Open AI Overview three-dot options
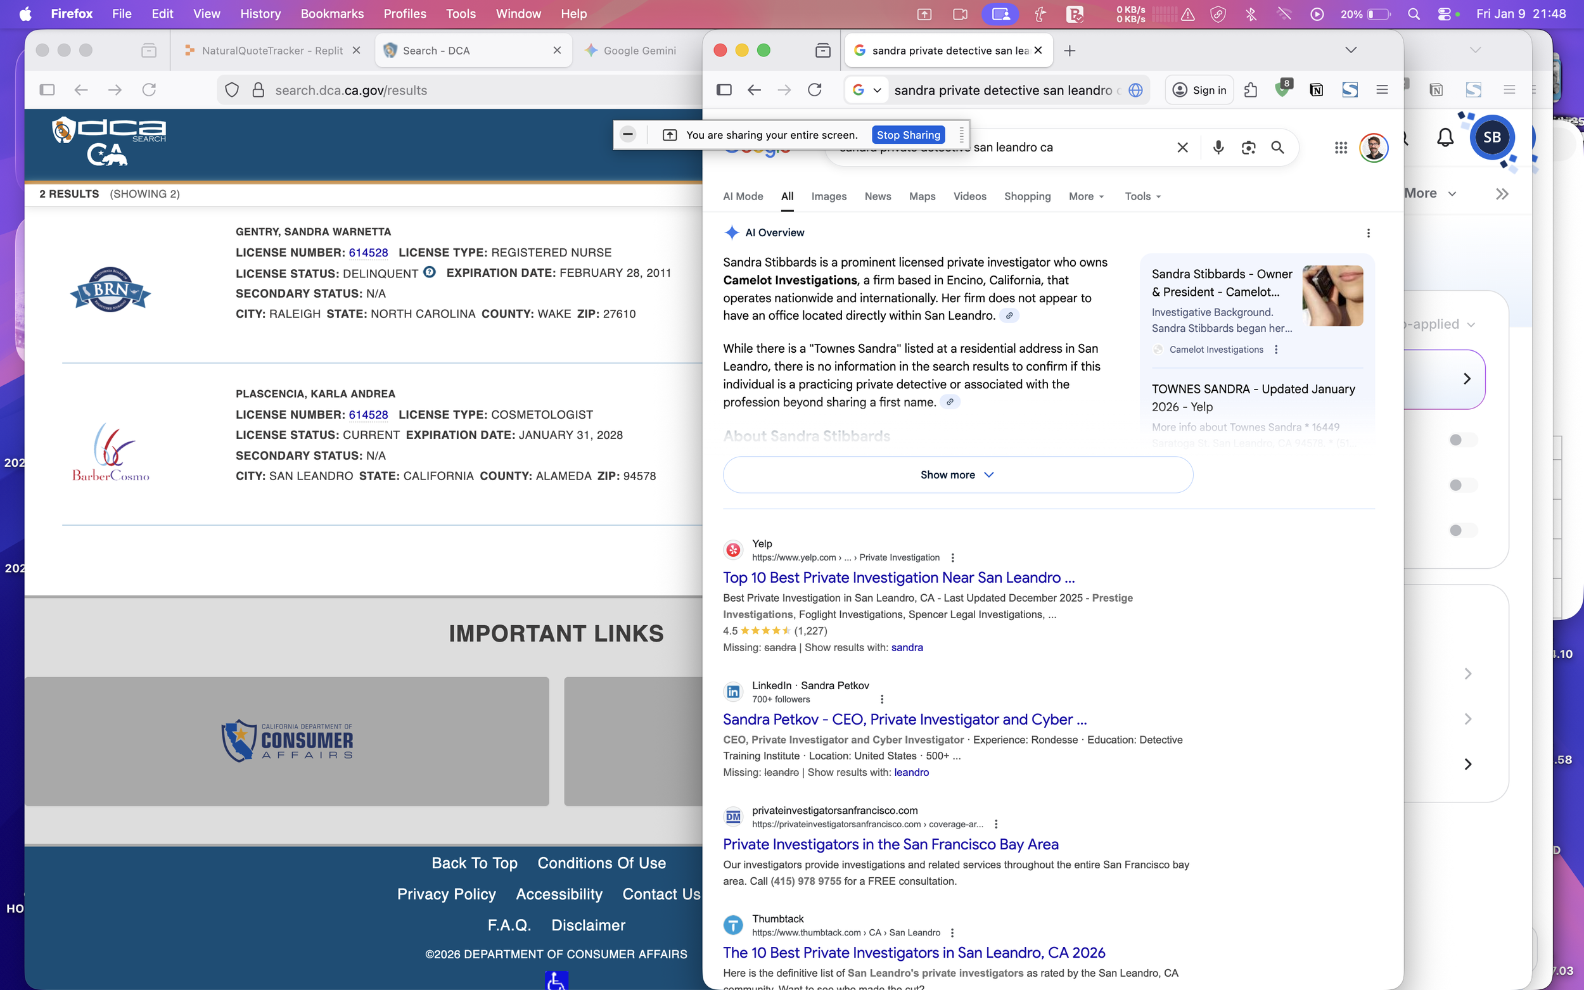Viewport: 1584px width, 990px height. pos(1368,232)
